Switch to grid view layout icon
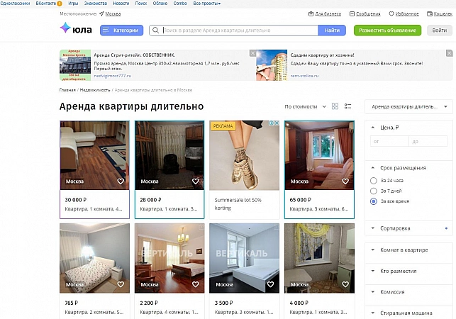Screen dimensions: 456x319 point(335,106)
